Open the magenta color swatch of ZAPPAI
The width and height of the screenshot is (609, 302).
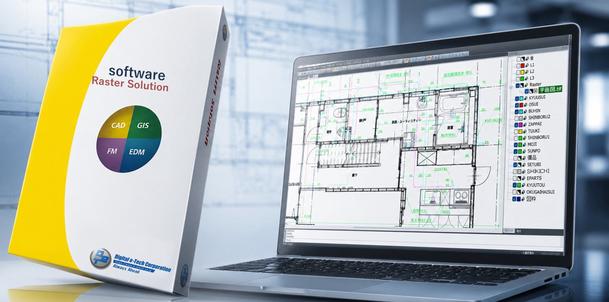(521, 125)
